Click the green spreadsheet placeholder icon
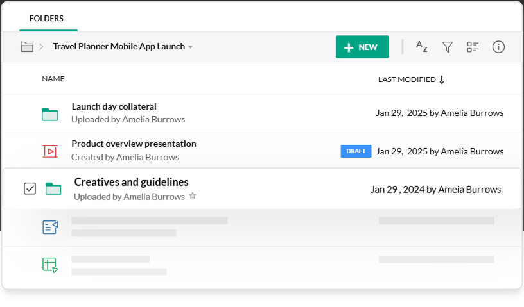The width and height of the screenshot is (524, 307). click(50, 265)
